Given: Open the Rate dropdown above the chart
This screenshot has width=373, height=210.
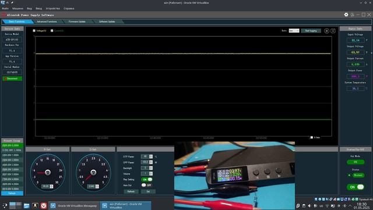Looking at the screenshot, I should click(x=294, y=31).
